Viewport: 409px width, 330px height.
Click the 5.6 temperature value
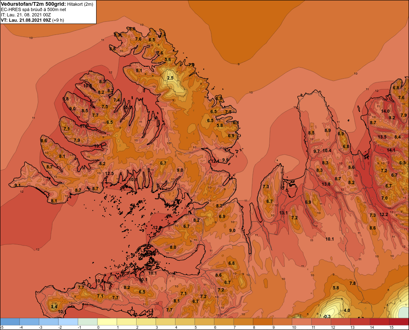click(x=168, y=59)
